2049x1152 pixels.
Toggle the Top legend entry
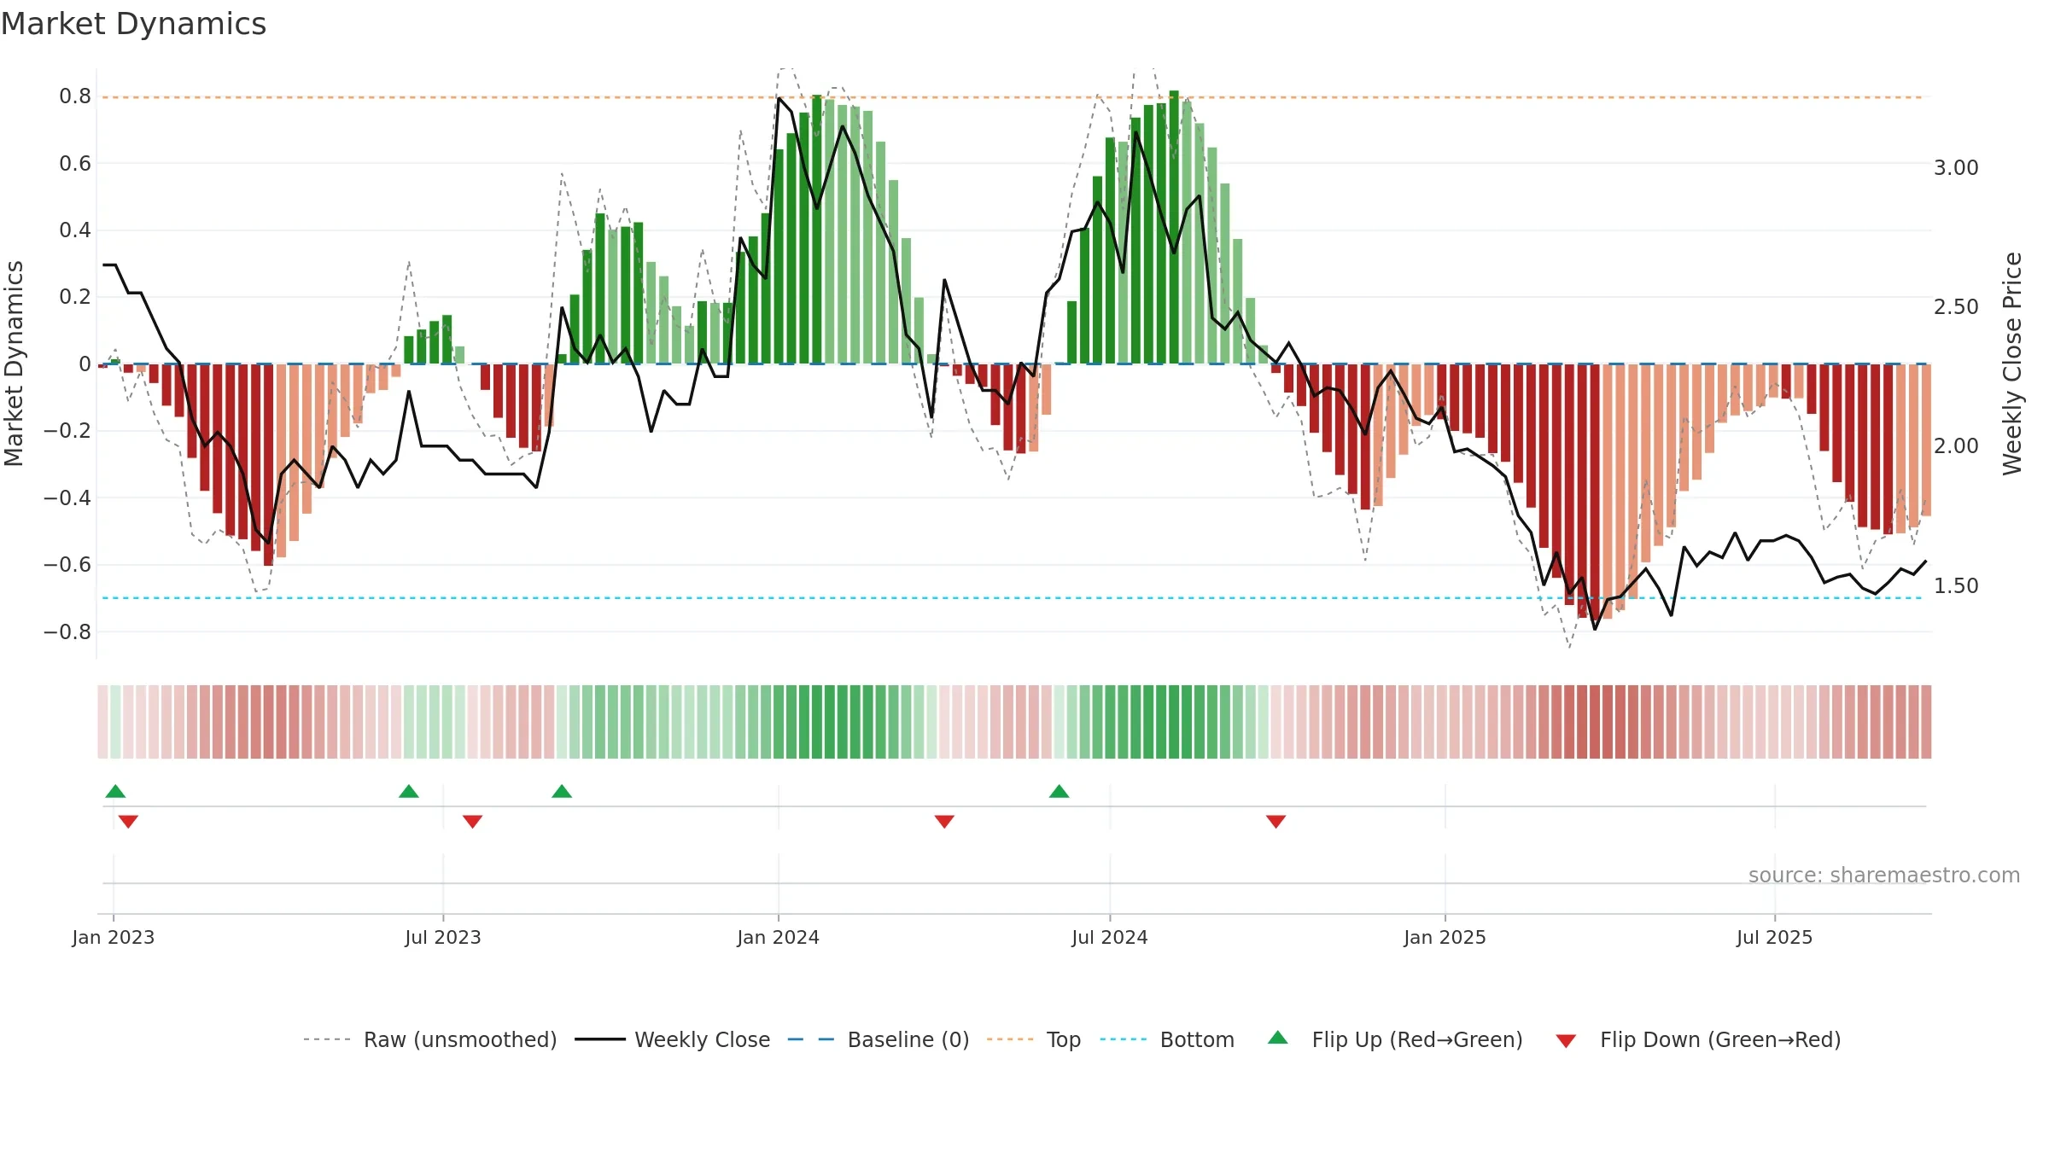point(1034,1039)
